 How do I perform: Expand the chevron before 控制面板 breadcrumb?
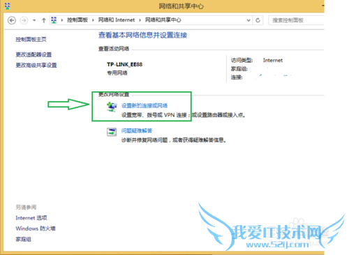click(x=62, y=20)
